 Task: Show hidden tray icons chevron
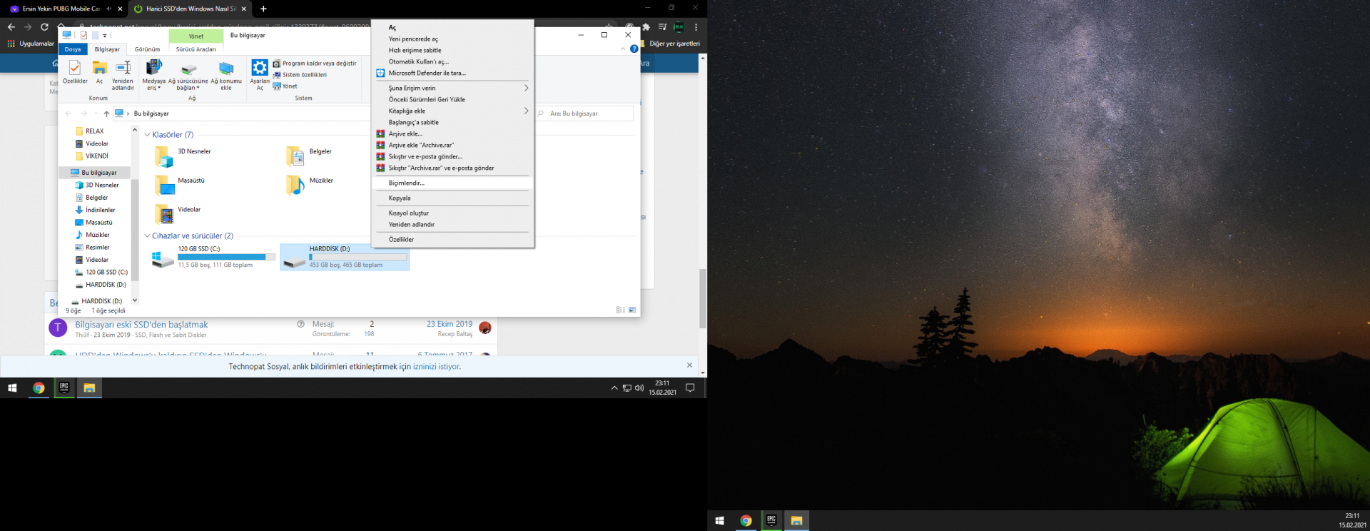pyautogui.click(x=614, y=388)
